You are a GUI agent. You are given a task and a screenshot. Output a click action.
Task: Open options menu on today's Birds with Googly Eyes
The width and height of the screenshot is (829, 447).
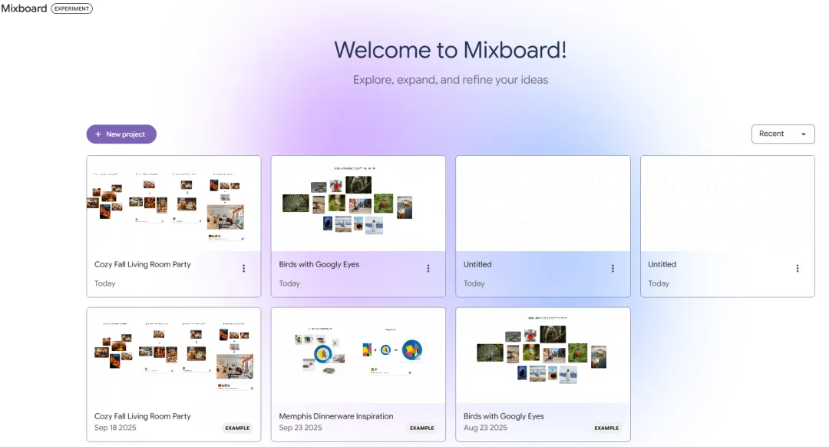(428, 268)
